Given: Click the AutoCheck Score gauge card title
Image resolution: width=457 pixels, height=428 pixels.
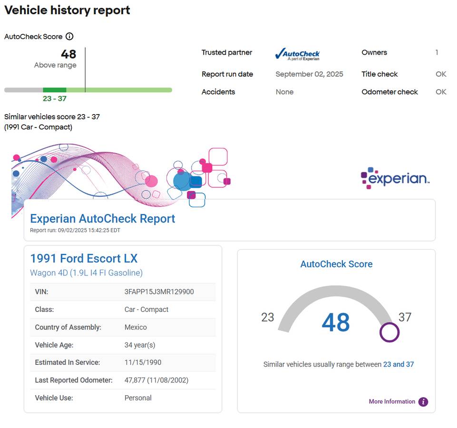Looking at the screenshot, I should tap(336, 264).
